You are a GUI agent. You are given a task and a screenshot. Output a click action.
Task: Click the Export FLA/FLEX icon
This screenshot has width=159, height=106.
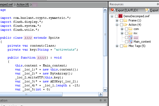[x=112, y=10]
